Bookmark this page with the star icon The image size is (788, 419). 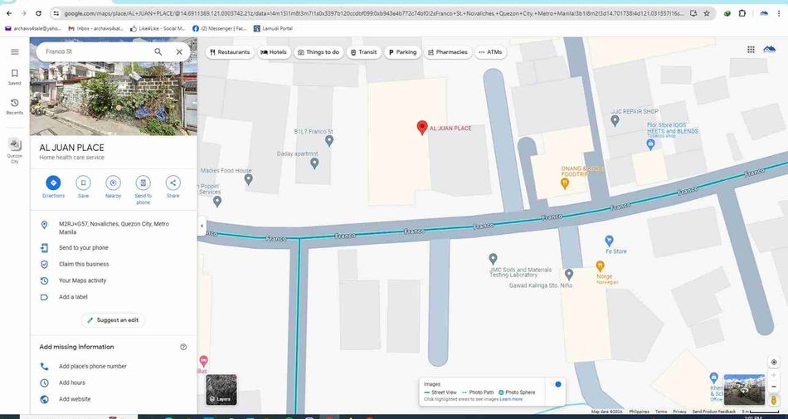point(706,13)
